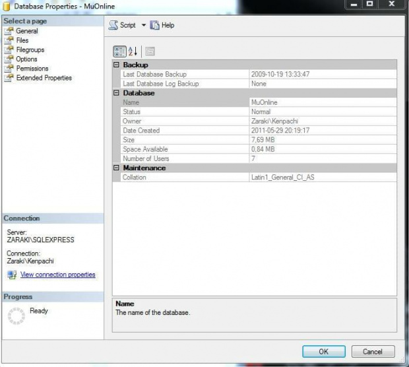Open the Script dropdown arrow

pyautogui.click(x=144, y=25)
